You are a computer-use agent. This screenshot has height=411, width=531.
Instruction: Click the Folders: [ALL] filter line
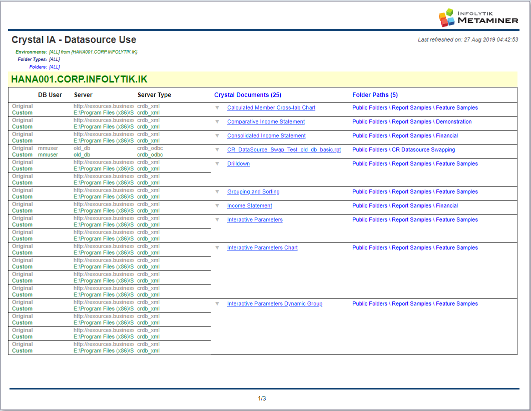tap(45, 67)
